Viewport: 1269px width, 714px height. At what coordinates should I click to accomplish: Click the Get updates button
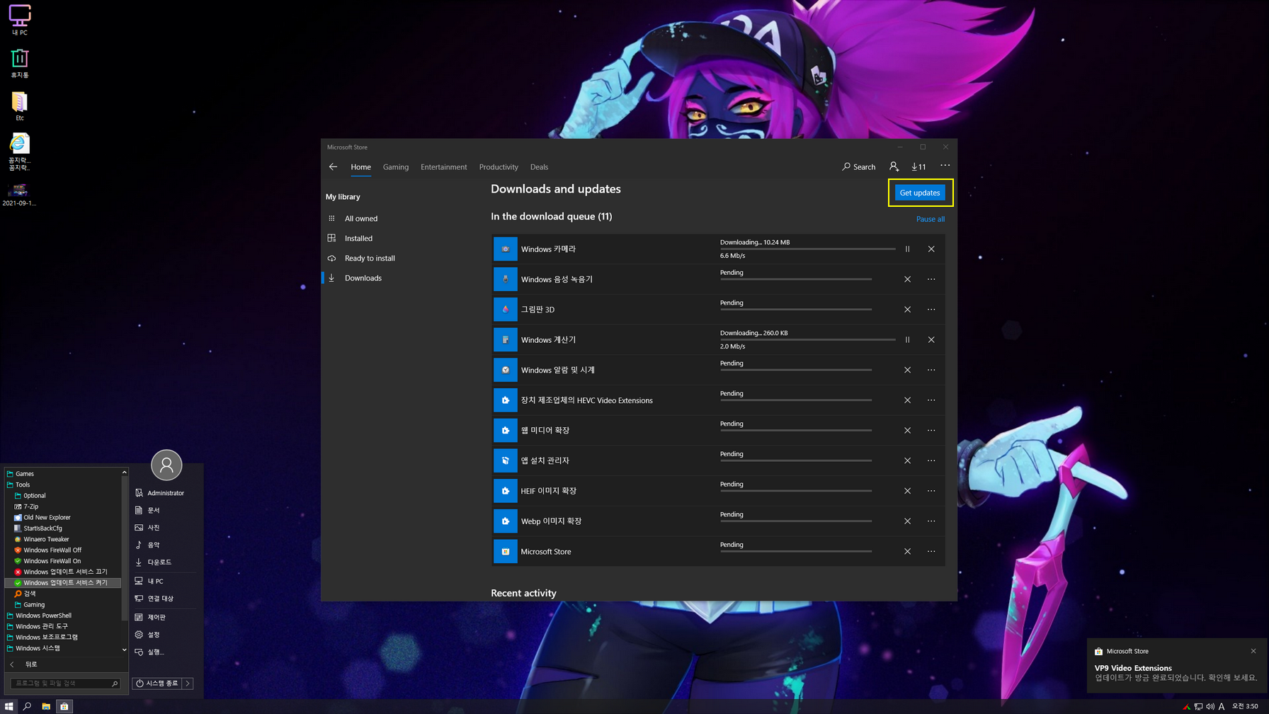(920, 193)
